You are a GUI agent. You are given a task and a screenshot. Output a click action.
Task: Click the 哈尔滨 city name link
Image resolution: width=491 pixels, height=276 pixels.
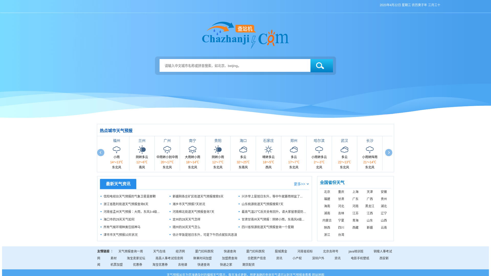click(x=319, y=141)
